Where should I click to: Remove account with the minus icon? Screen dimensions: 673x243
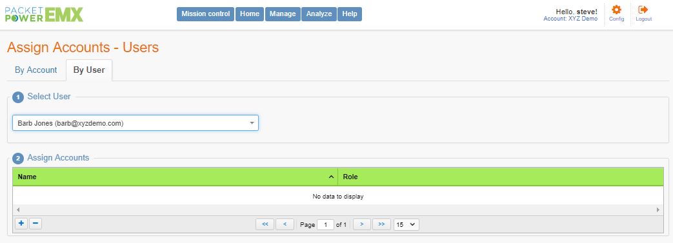click(x=35, y=223)
